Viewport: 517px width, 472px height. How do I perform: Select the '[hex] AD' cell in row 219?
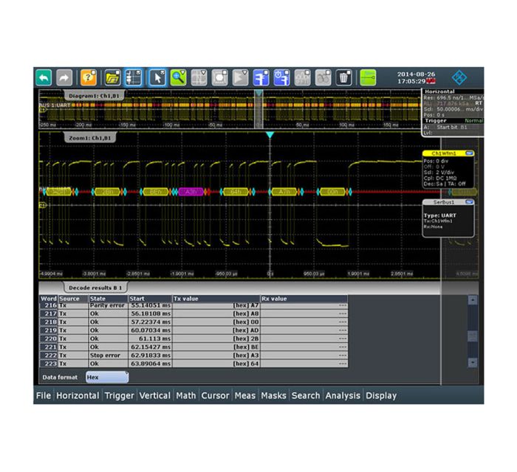click(x=216, y=330)
